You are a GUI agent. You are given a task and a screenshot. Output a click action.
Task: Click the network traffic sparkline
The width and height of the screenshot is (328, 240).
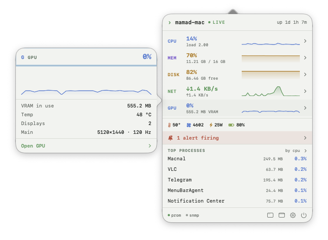(x=271, y=91)
